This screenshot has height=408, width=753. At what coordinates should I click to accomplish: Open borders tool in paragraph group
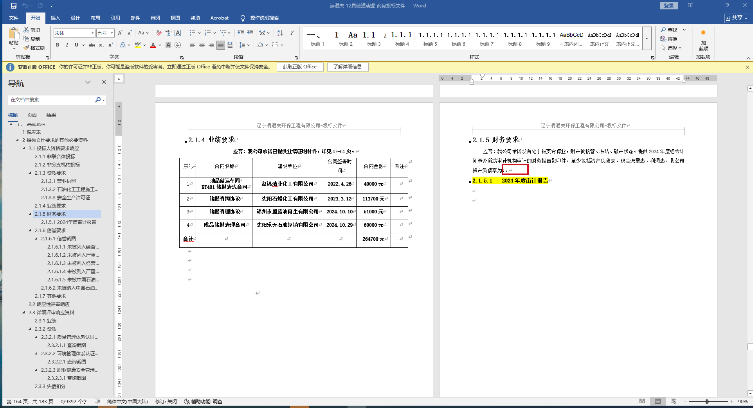point(275,45)
